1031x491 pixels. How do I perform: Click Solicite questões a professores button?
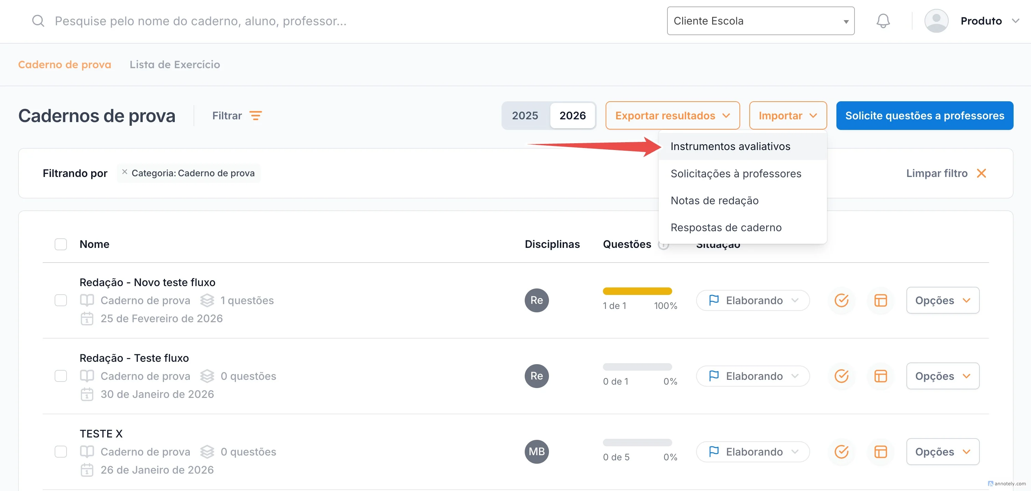click(924, 116)
